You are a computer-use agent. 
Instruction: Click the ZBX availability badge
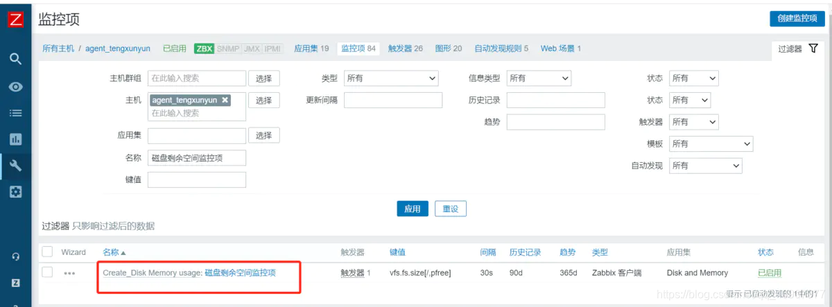click(204, 49)
